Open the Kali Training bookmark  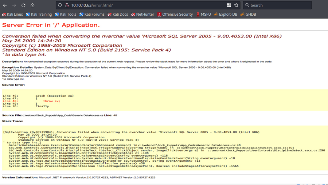[39, 15]
